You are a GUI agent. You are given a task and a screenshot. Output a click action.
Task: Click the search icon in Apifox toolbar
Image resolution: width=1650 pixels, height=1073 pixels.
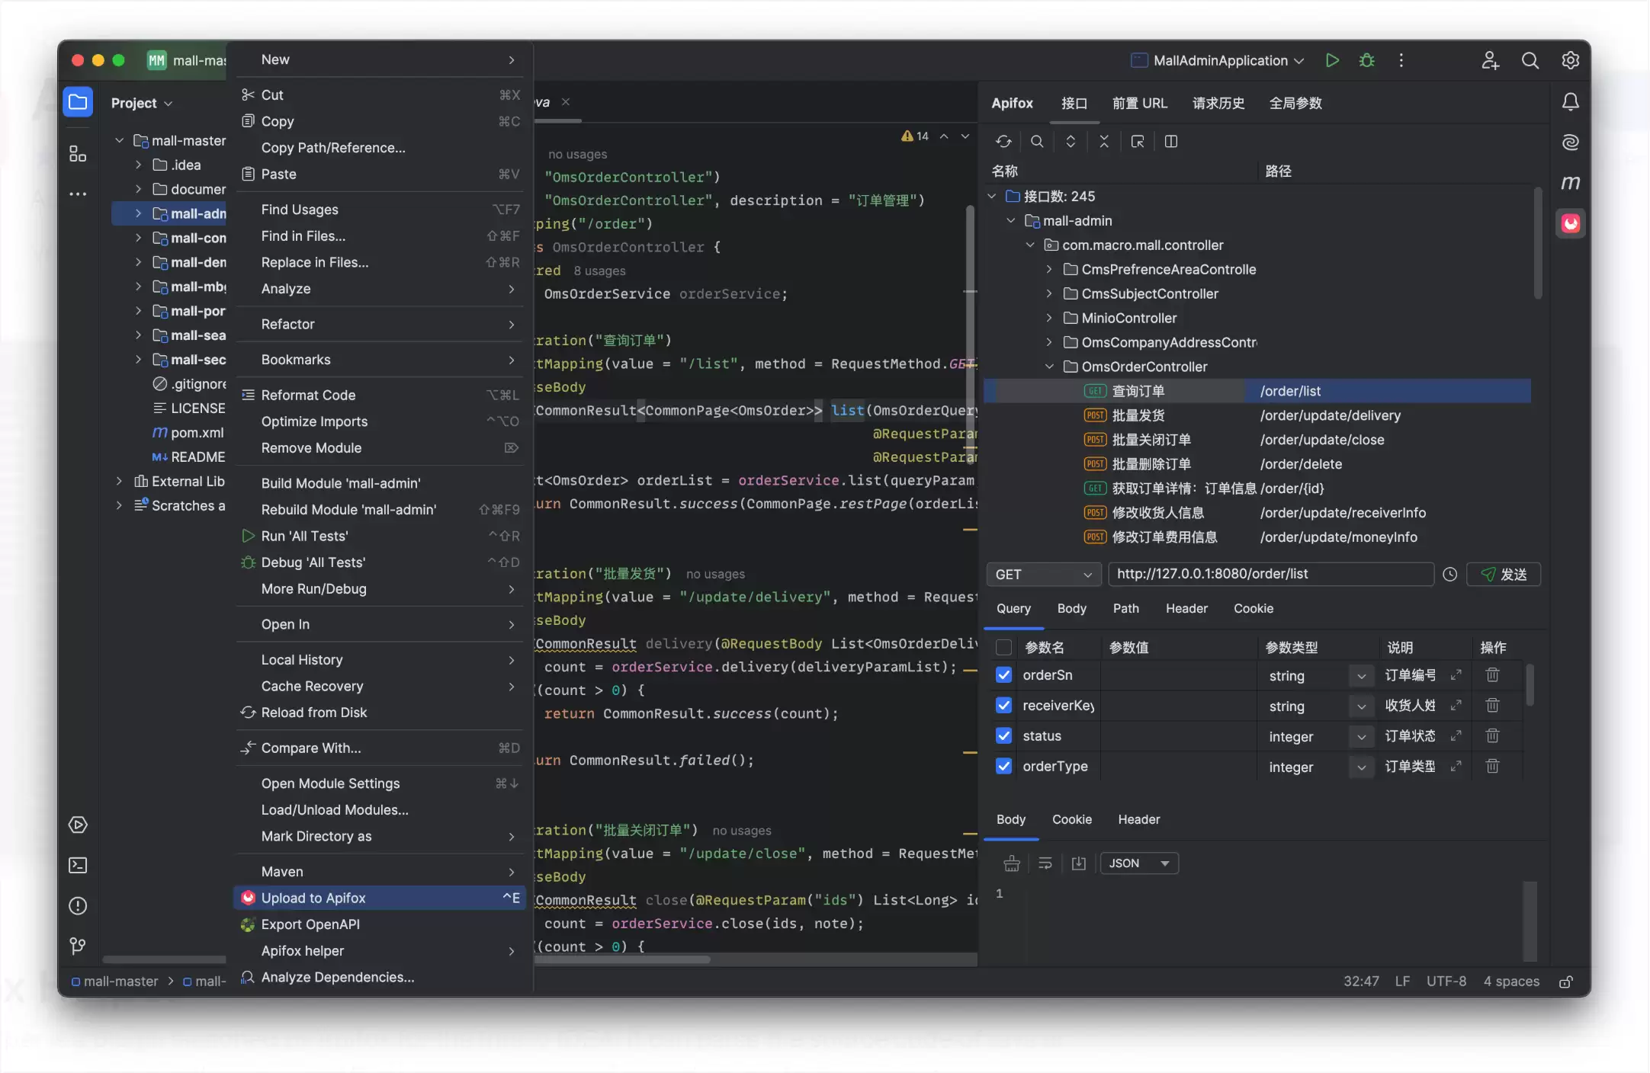1037,142
